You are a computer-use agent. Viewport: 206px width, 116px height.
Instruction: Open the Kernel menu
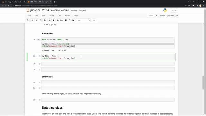pos(67,16)
